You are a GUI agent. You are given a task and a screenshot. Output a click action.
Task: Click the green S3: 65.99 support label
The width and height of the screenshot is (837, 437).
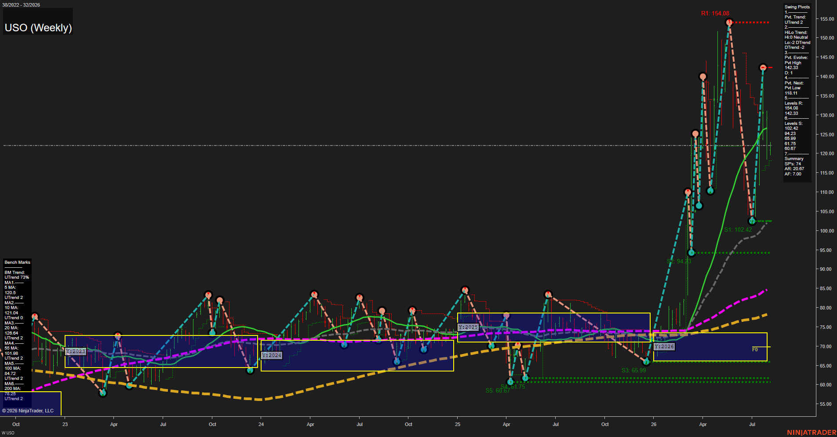tap(633, 370)
